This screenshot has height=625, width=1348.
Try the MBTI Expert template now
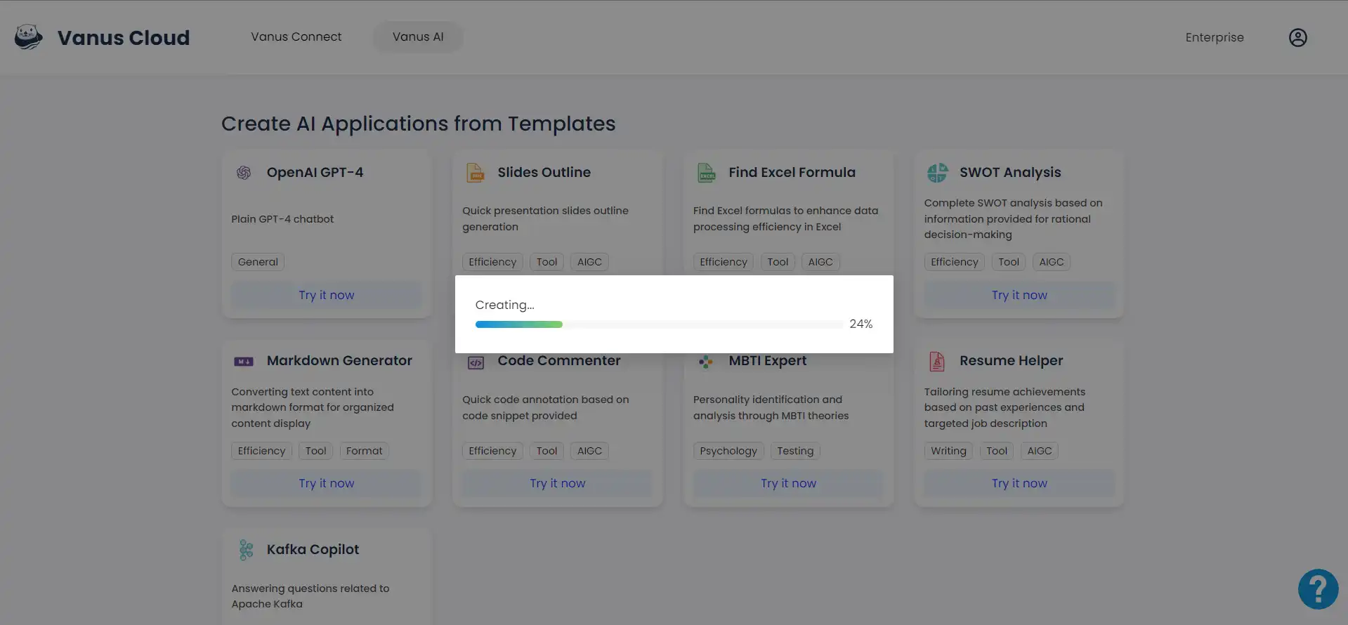coord(788,483)
